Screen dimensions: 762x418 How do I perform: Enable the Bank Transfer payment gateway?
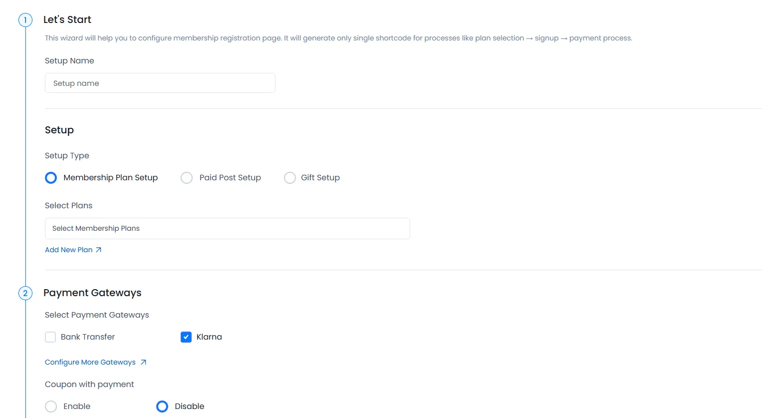coord(50,337)
